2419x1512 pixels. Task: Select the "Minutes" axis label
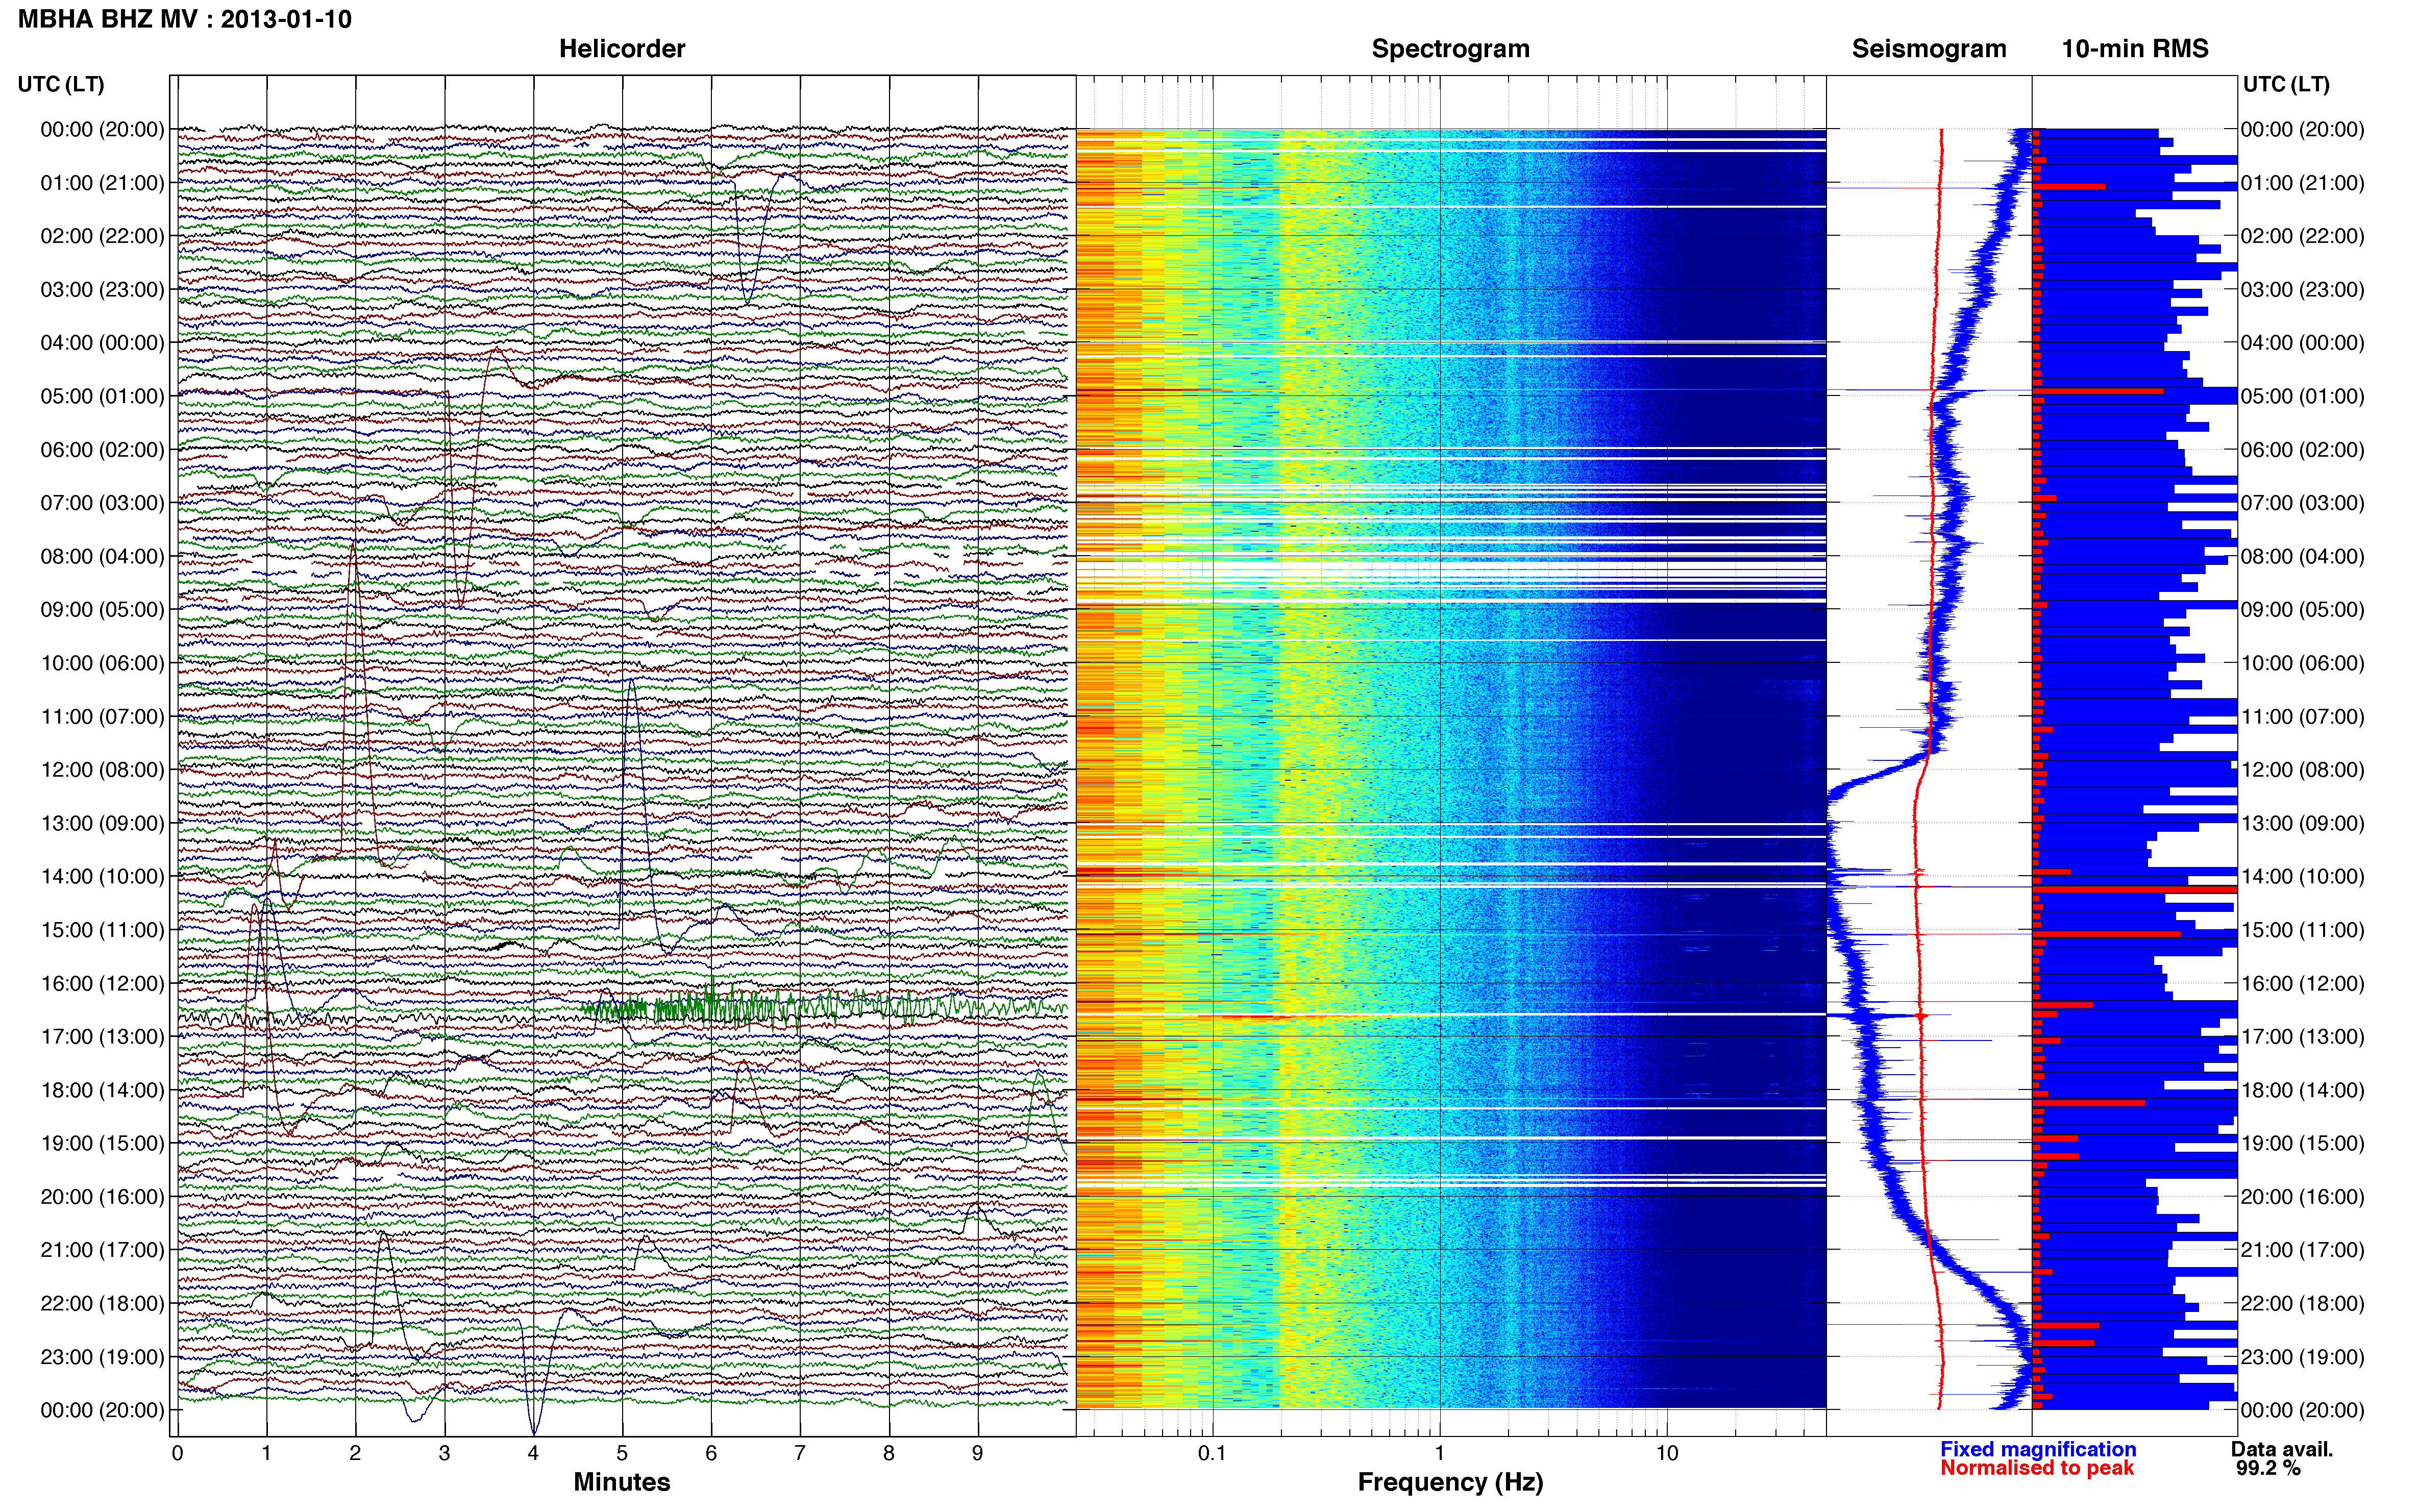[x=622, y=1482]
